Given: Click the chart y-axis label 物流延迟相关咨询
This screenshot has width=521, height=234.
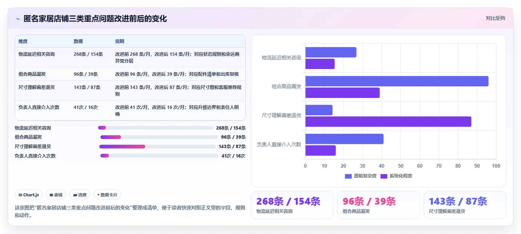Looking at the screenshot, I should click(x=281, y=58).
